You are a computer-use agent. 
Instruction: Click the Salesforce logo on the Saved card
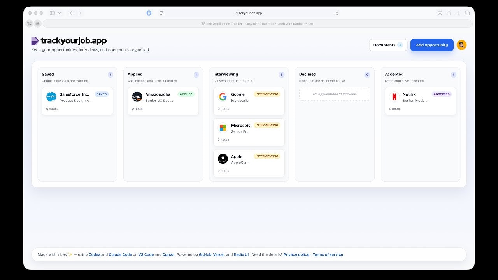[x=51, y=97]
